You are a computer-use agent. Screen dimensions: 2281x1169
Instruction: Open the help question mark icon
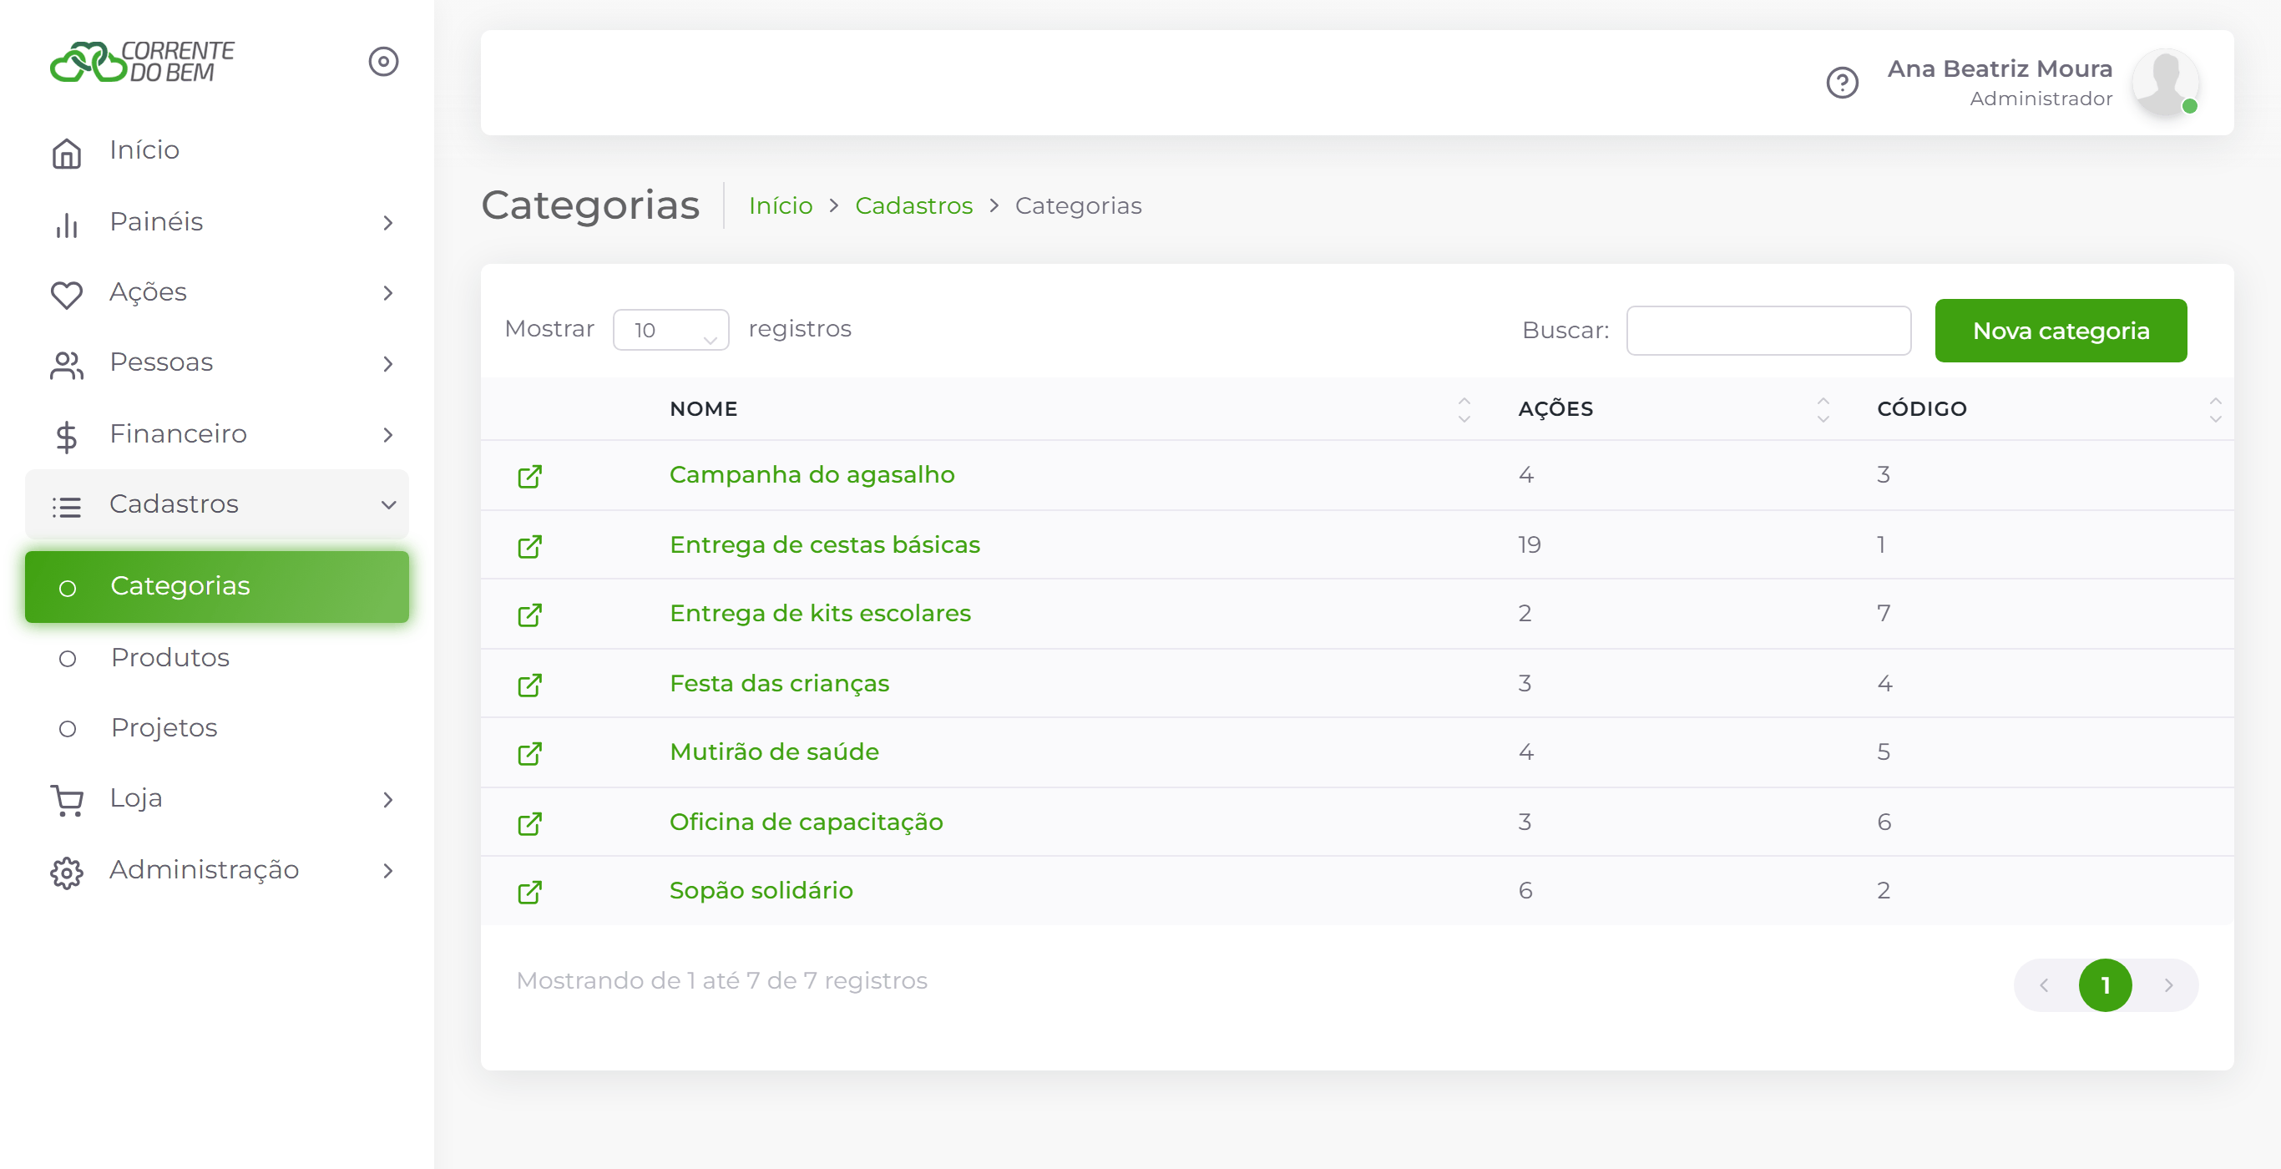[1842, 83]
